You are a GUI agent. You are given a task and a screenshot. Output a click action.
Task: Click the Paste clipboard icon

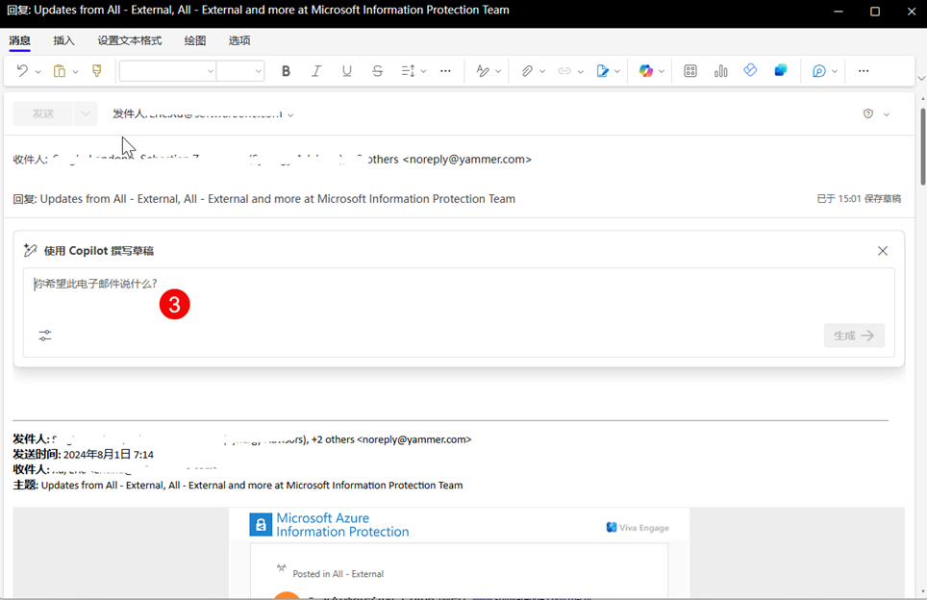point(59,71)
